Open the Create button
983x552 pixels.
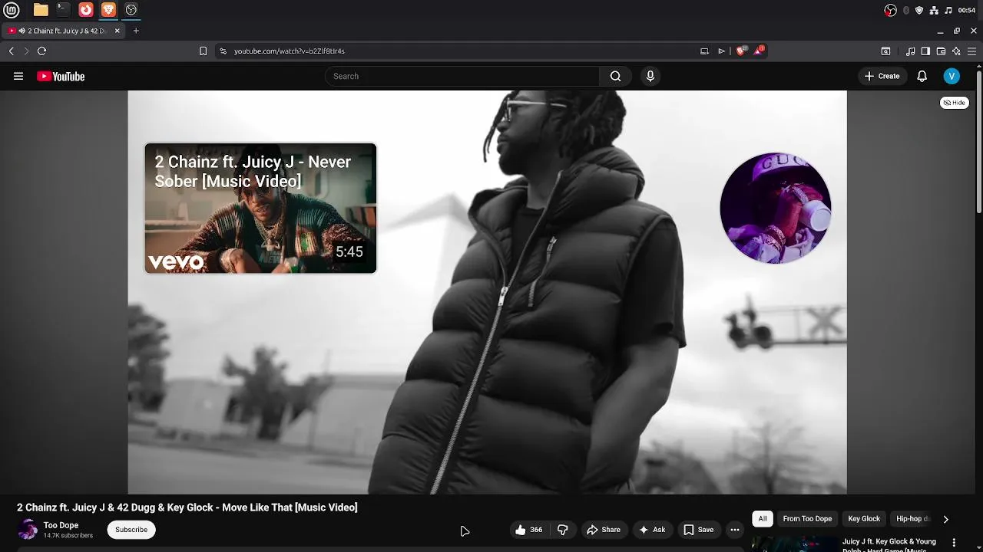pyautogui.click(x=882, y=76)
